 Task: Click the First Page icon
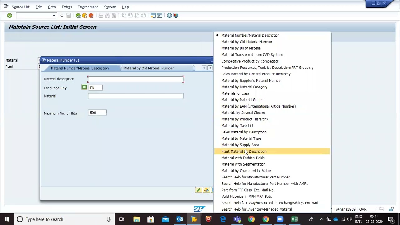tap(124, 16)
